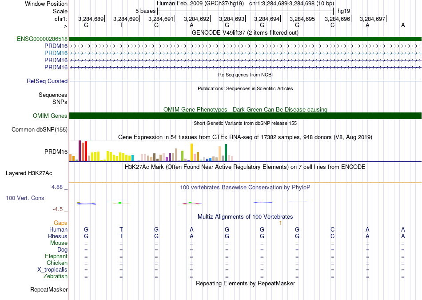Click the Window Position label
422x300 pixels.
[46, 4]
